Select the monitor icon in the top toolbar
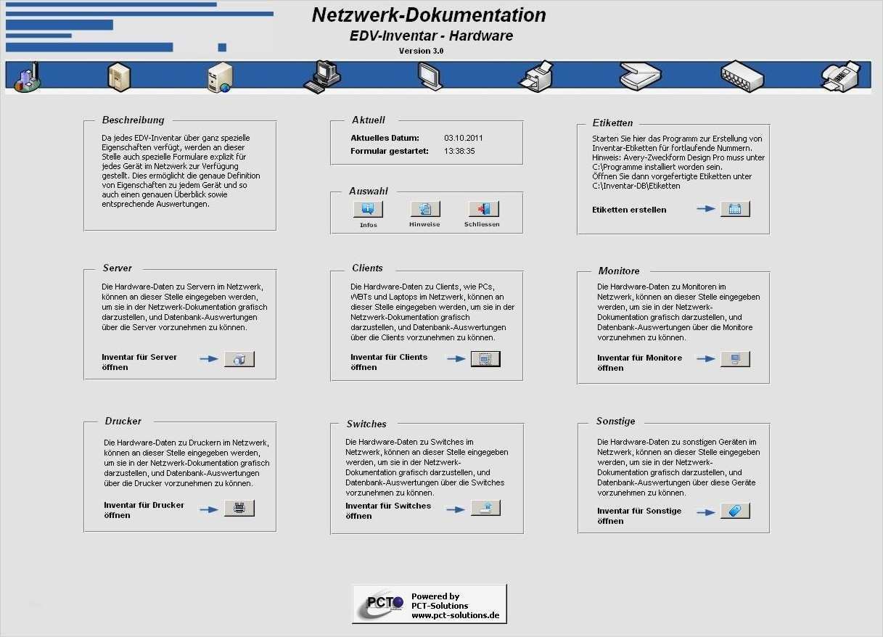The width and height of the screenshot is (883, 637). tap(428, 75)
